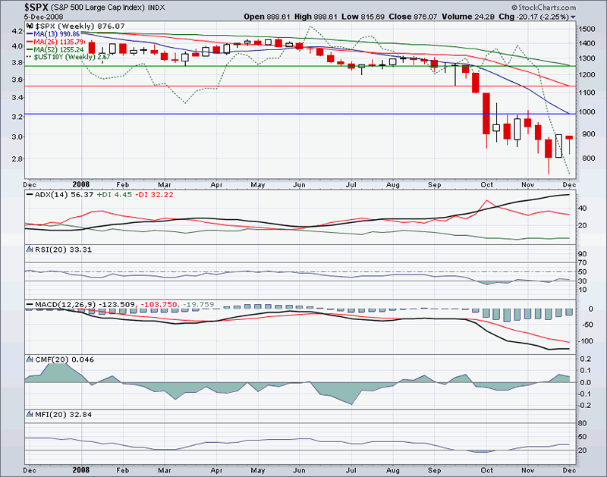Screen dimensions: 607x477
Task: Click the Low 815.69 value
Action: (363, 17)
